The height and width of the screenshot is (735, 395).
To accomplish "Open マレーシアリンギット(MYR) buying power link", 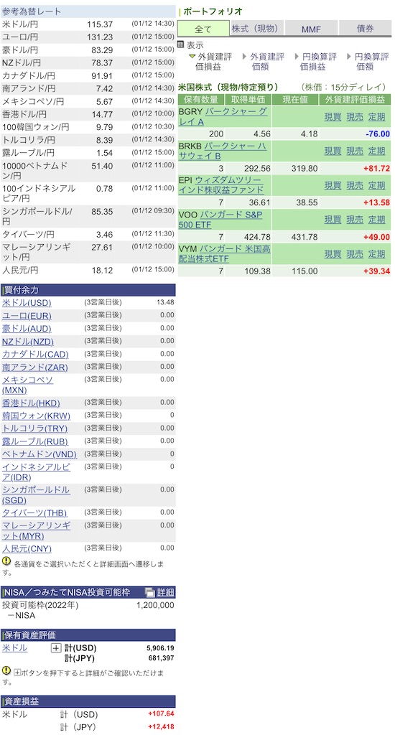I will (36, 530).
